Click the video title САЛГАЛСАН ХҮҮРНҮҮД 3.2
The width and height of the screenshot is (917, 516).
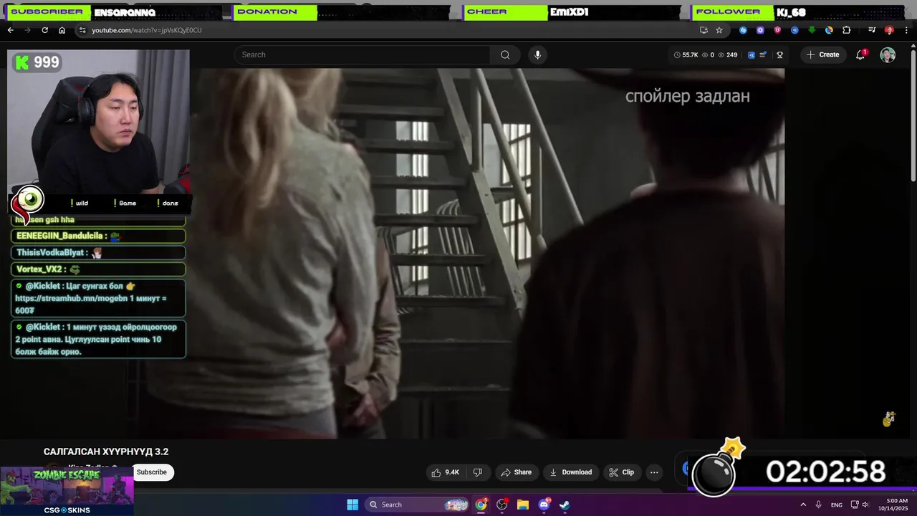(106, 451)
